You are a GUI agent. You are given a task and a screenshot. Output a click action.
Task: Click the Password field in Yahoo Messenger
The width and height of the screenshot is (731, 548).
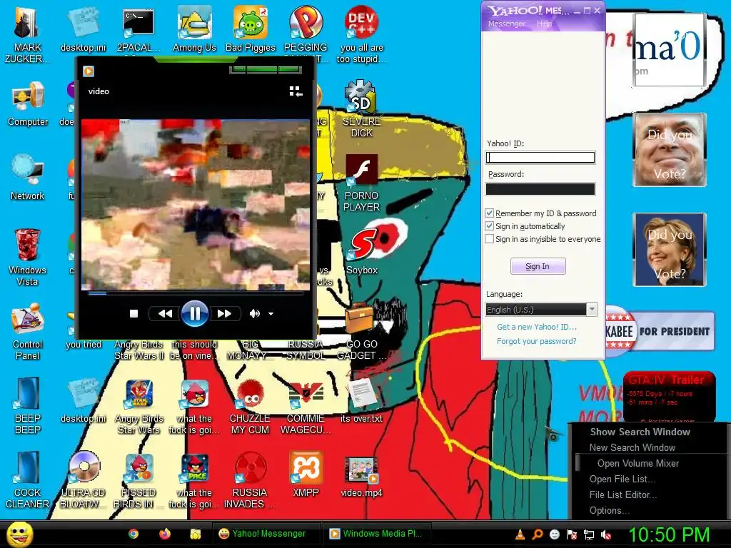point(540,188)
